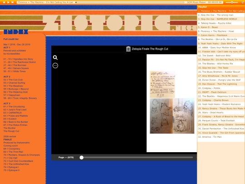Open 56 The Watering Hole
The image size is (245, 184).
tap(15, 92)
